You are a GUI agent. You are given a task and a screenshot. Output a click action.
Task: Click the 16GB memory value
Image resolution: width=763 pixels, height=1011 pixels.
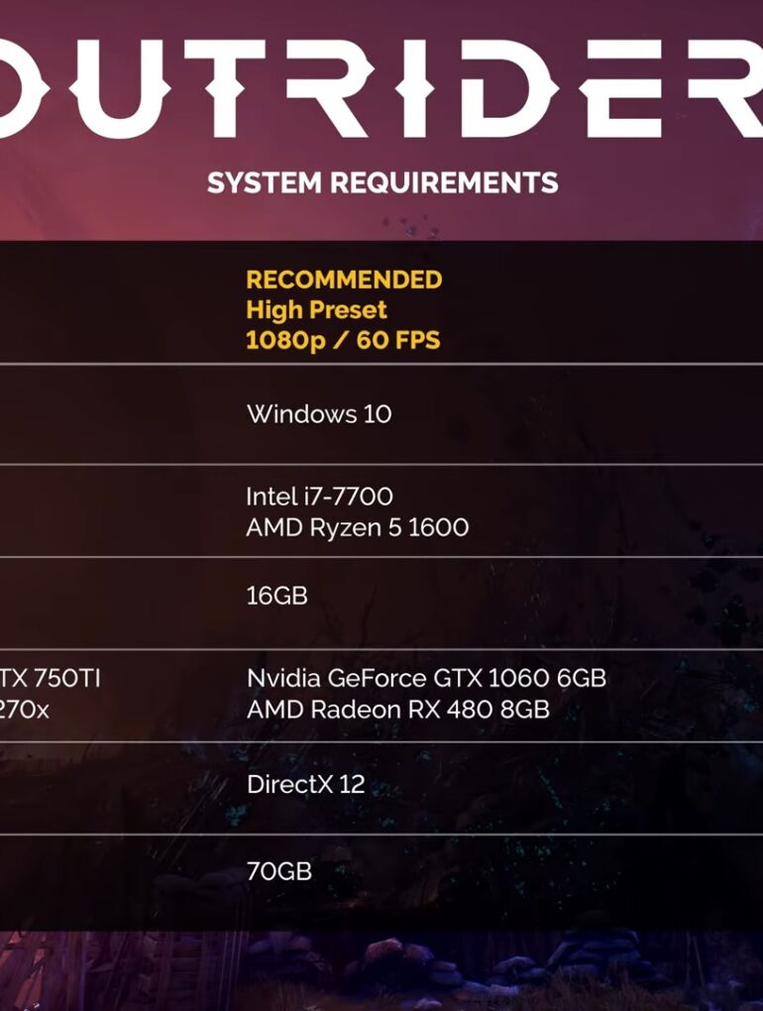pos(277,595)
